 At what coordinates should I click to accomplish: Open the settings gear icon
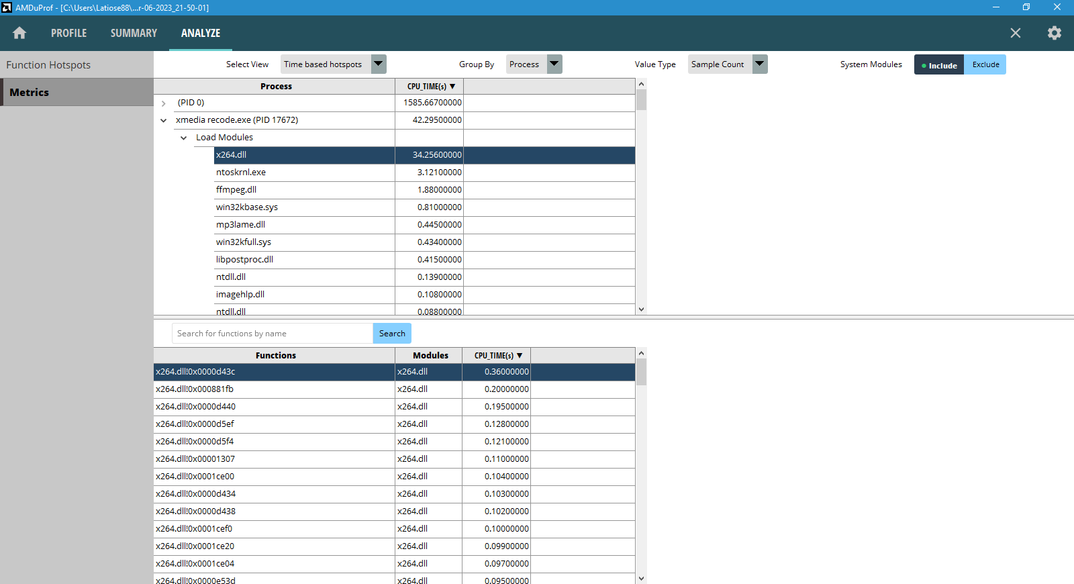coord(1055,33)
